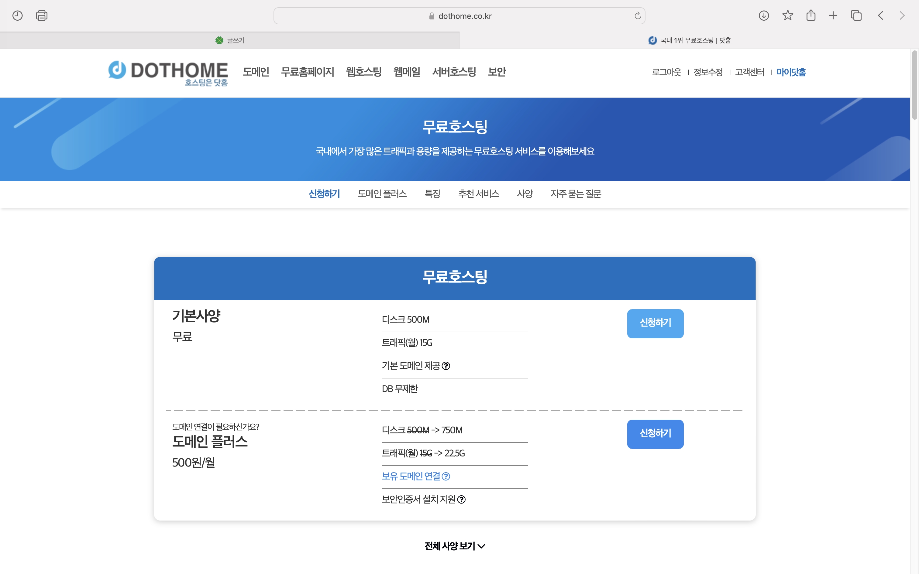Click 신청하기 button for 기본사양
The width and height of the screenshot is (919, 574).
[x=655, y=323]
